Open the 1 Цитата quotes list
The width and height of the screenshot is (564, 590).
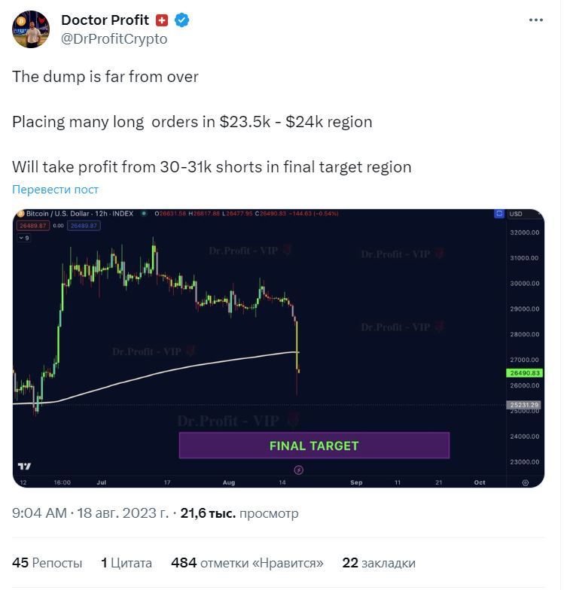(x=127, y=563)
